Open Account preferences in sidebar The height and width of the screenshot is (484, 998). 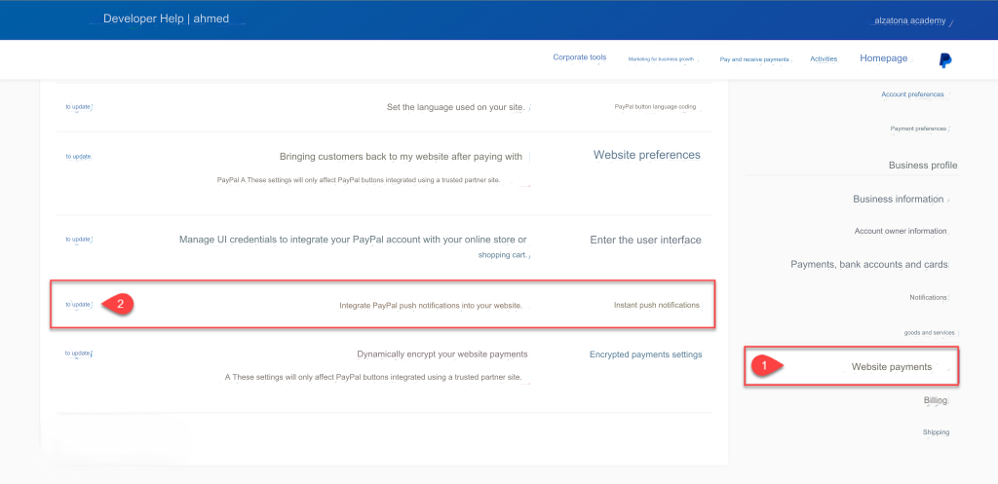click(x=912, y=94)
